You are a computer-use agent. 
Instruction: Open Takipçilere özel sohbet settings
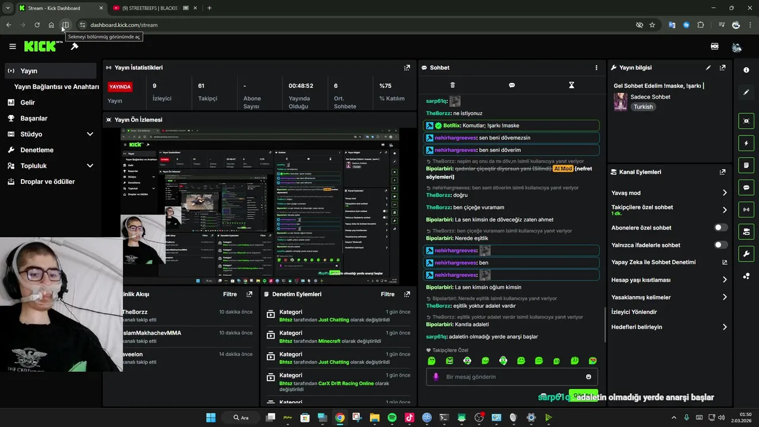(669, 210)
